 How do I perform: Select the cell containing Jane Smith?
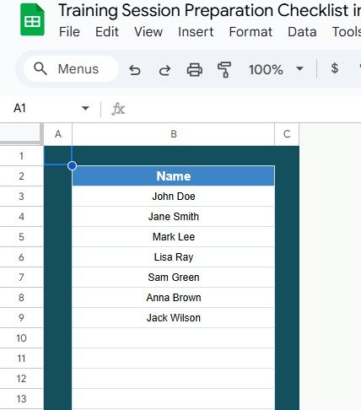coord(174,217)
